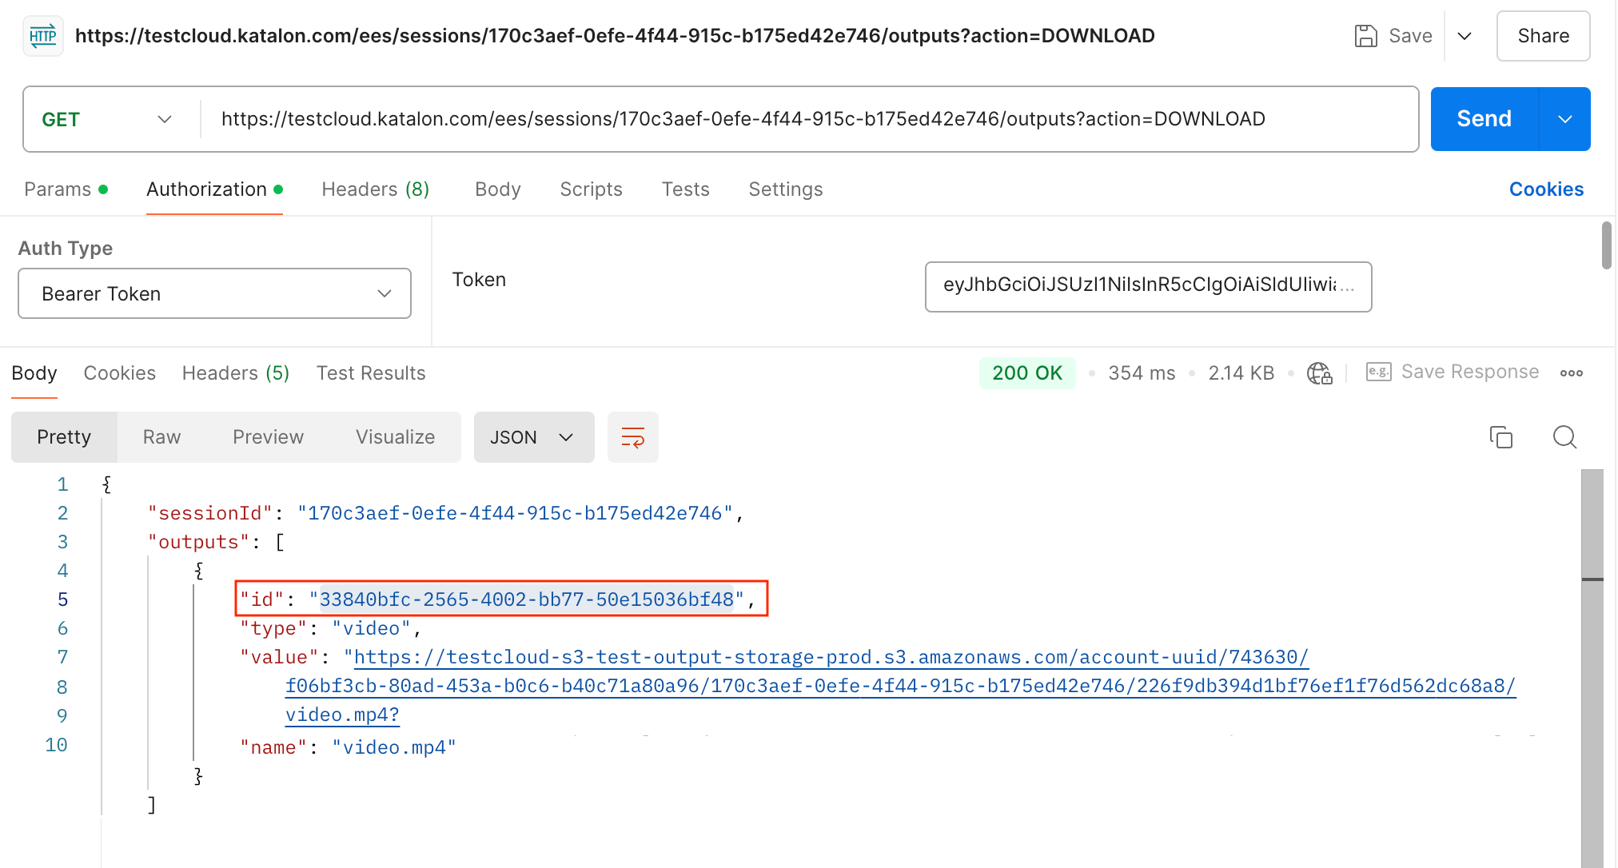Switch to the Headers (8) request tab
The height and width of the screenshot is (868, 1618).
375,189
